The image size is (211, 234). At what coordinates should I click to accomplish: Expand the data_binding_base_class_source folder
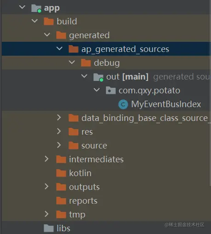pos(59,118)
